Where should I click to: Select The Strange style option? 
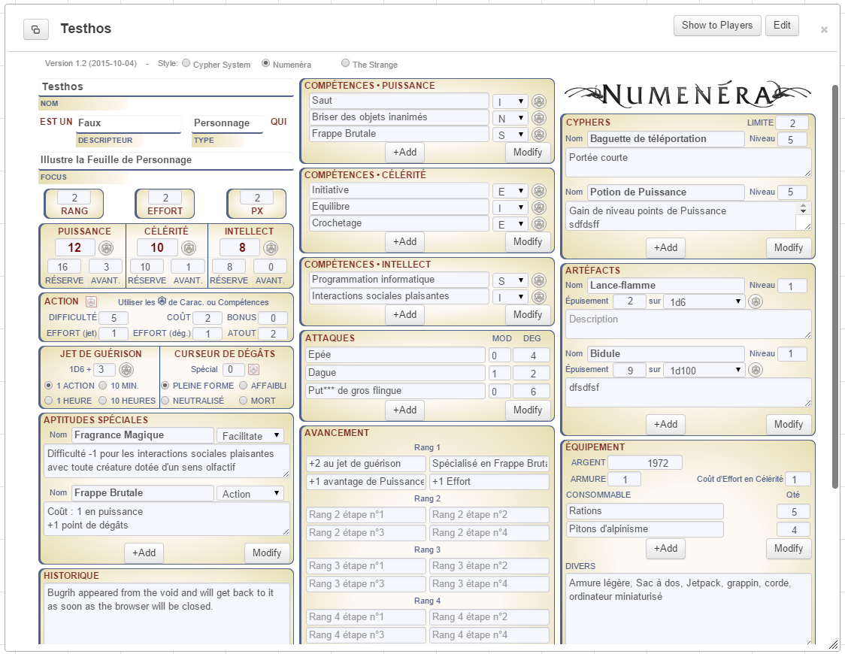(x=345, y=63)
